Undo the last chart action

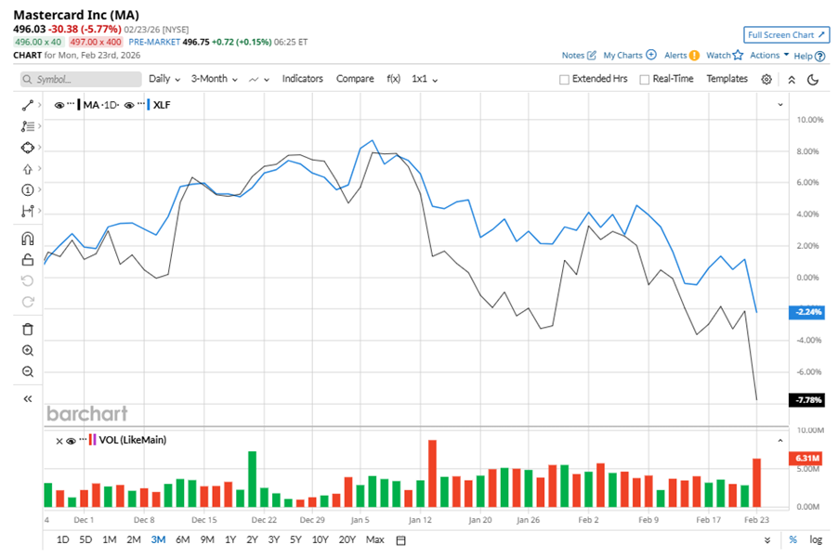[27, 281]
